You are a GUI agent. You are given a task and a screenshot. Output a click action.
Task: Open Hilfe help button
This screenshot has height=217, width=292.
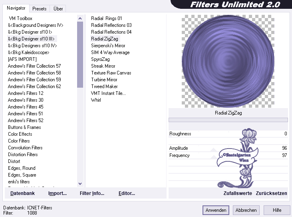(277, 210)
